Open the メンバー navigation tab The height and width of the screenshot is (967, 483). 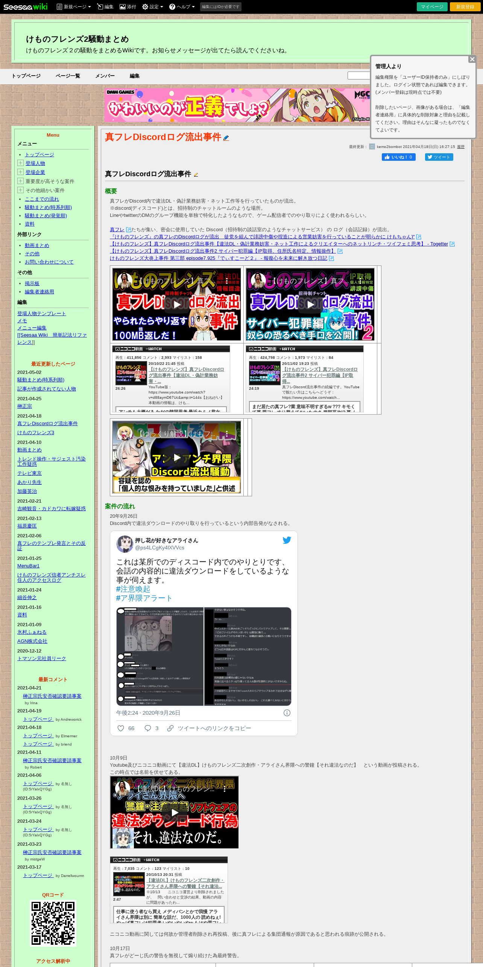point(105,76)
